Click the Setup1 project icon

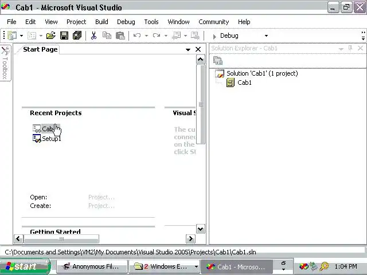click(37, 138)
